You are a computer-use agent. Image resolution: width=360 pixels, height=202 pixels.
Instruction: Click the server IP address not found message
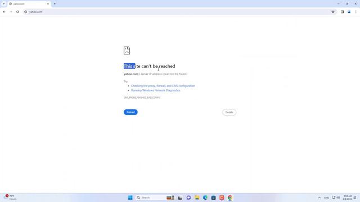click(x=155, y=74)
